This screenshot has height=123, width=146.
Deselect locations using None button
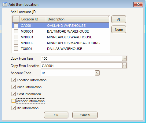(119, 30)
